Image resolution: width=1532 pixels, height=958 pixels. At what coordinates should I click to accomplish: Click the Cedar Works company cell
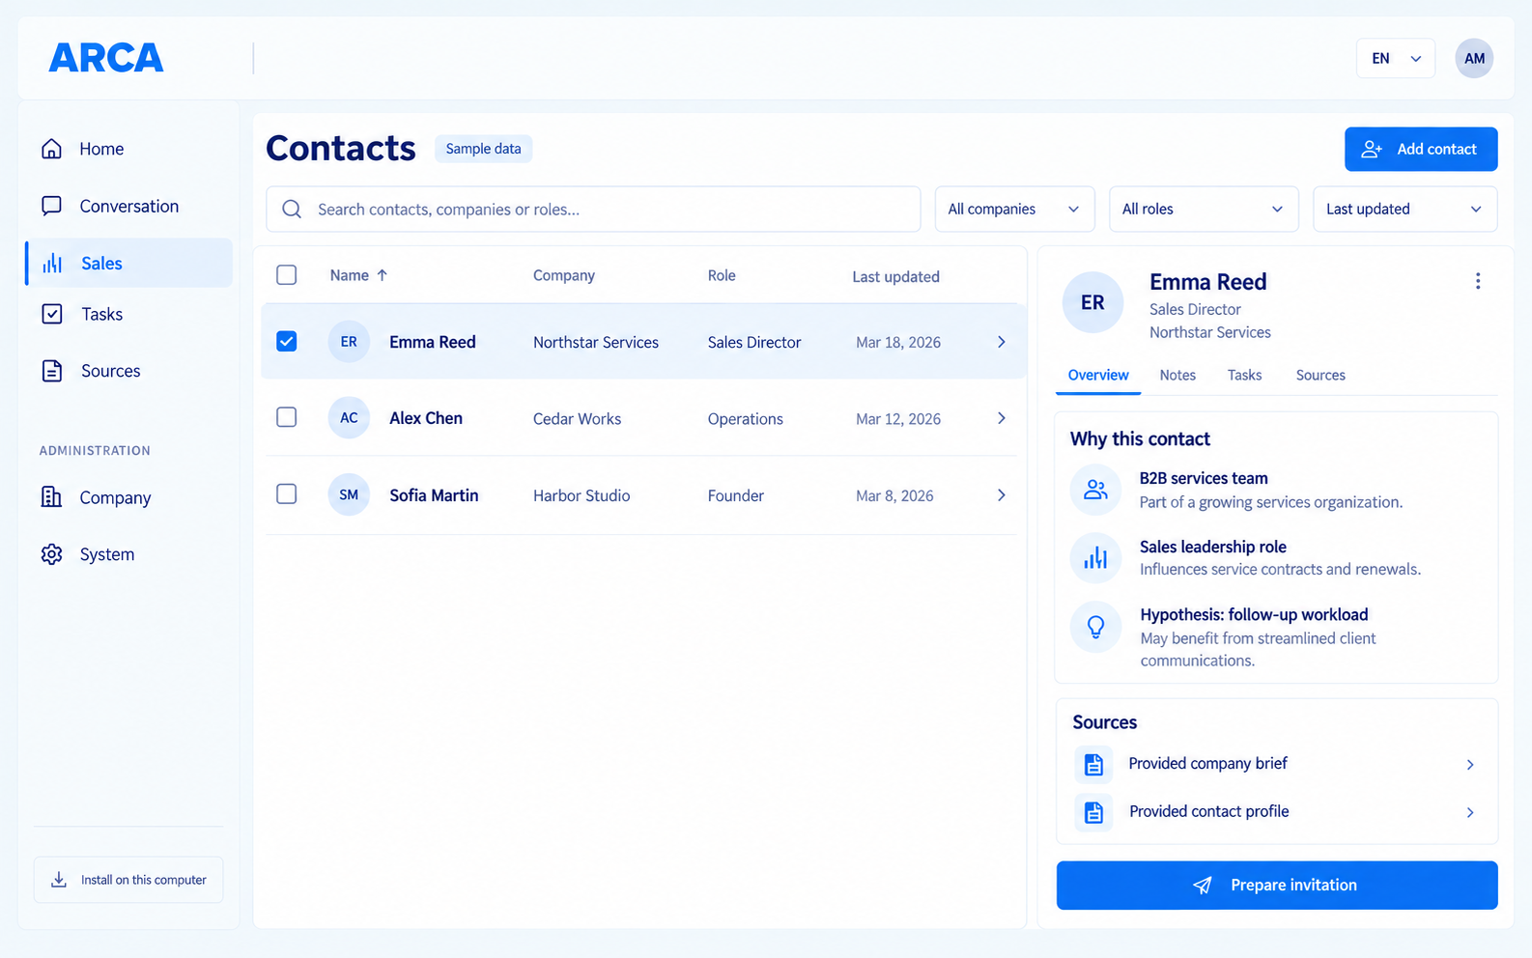click(577, 419)
